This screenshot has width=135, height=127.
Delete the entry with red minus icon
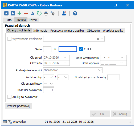point(26,13)
